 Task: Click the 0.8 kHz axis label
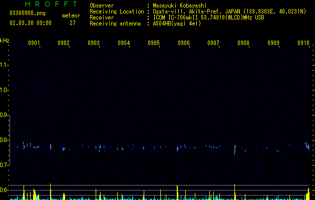click(5, 140)
